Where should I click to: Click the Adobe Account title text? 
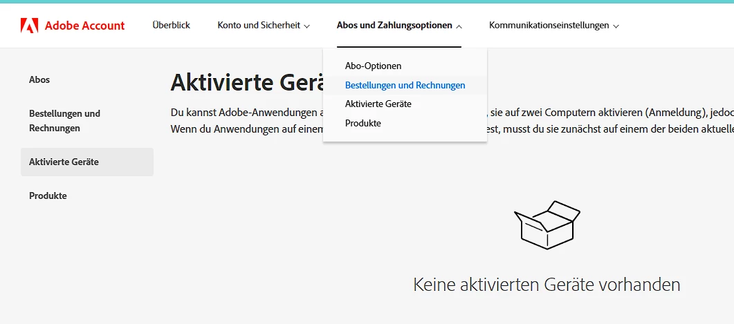point(84,26)
